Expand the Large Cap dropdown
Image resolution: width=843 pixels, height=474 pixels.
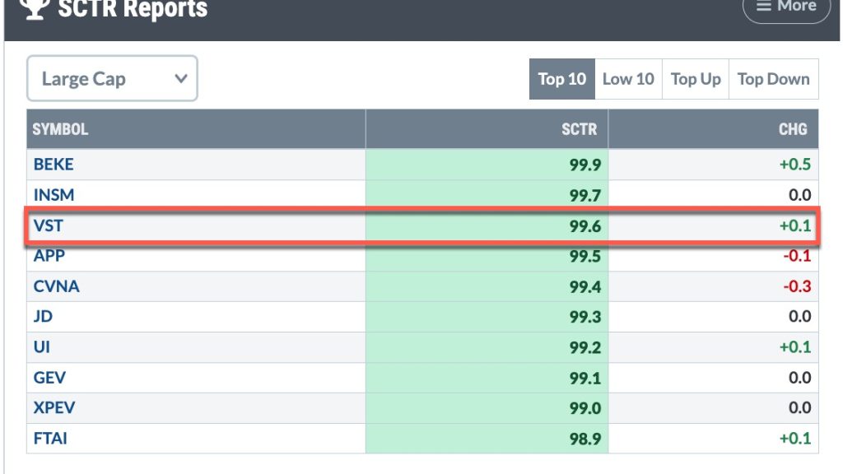pos(112,78)
